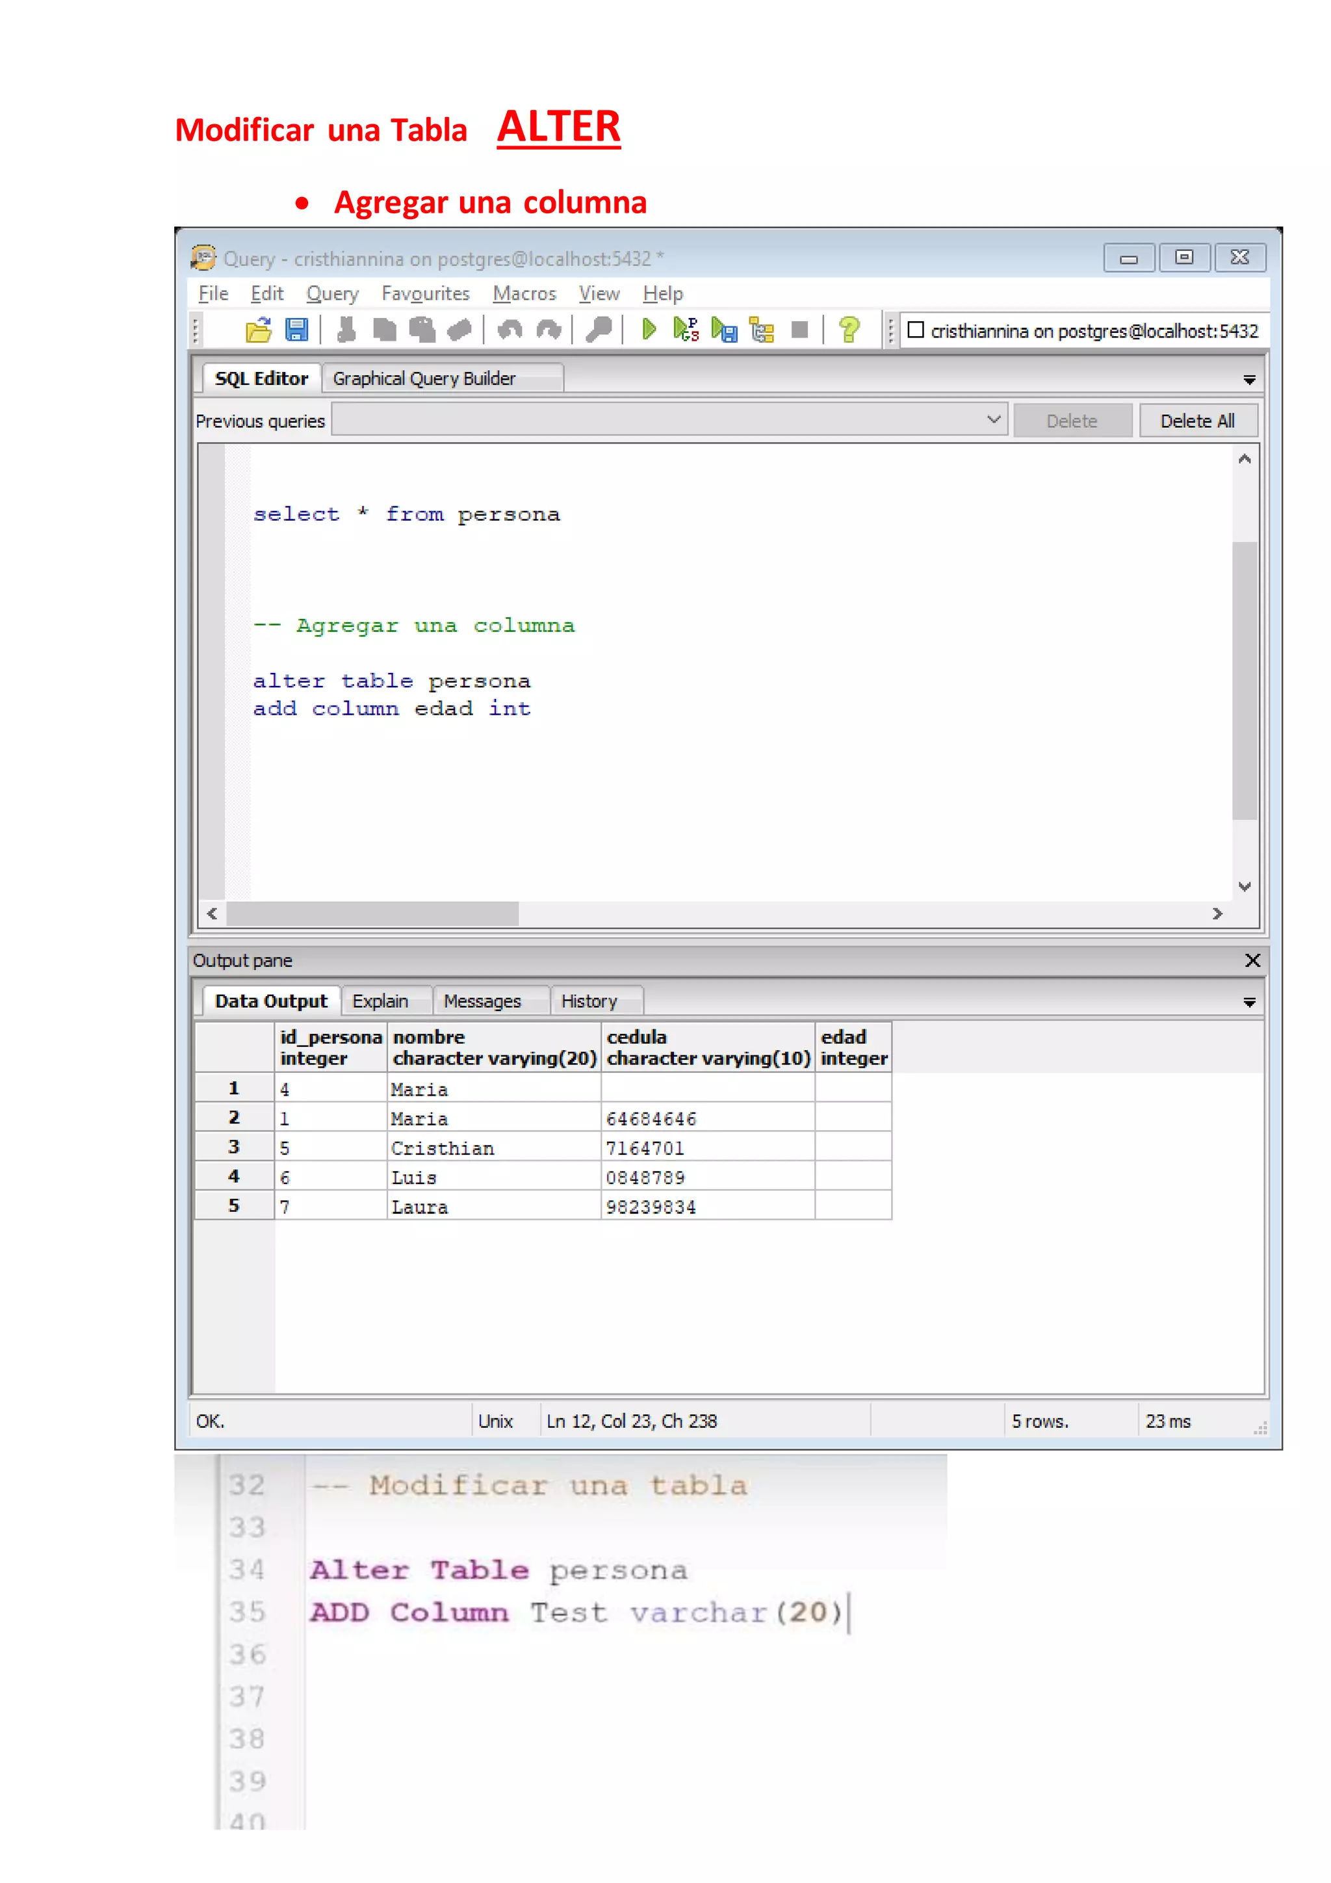The image size is (1331, 1883).
Task: Click the 'alter table persona' line
Action: tap(392, 681)
